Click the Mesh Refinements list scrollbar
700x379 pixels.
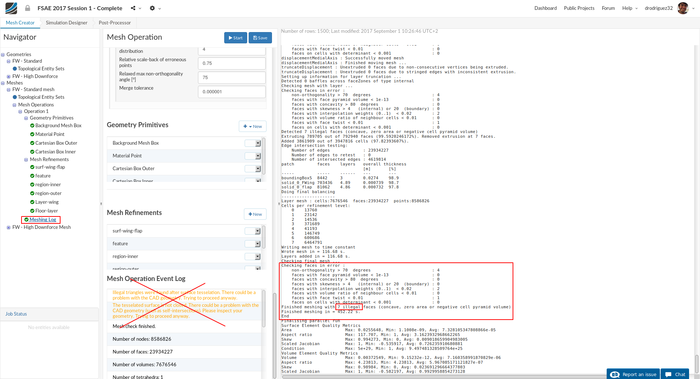(x=264, y=237)
